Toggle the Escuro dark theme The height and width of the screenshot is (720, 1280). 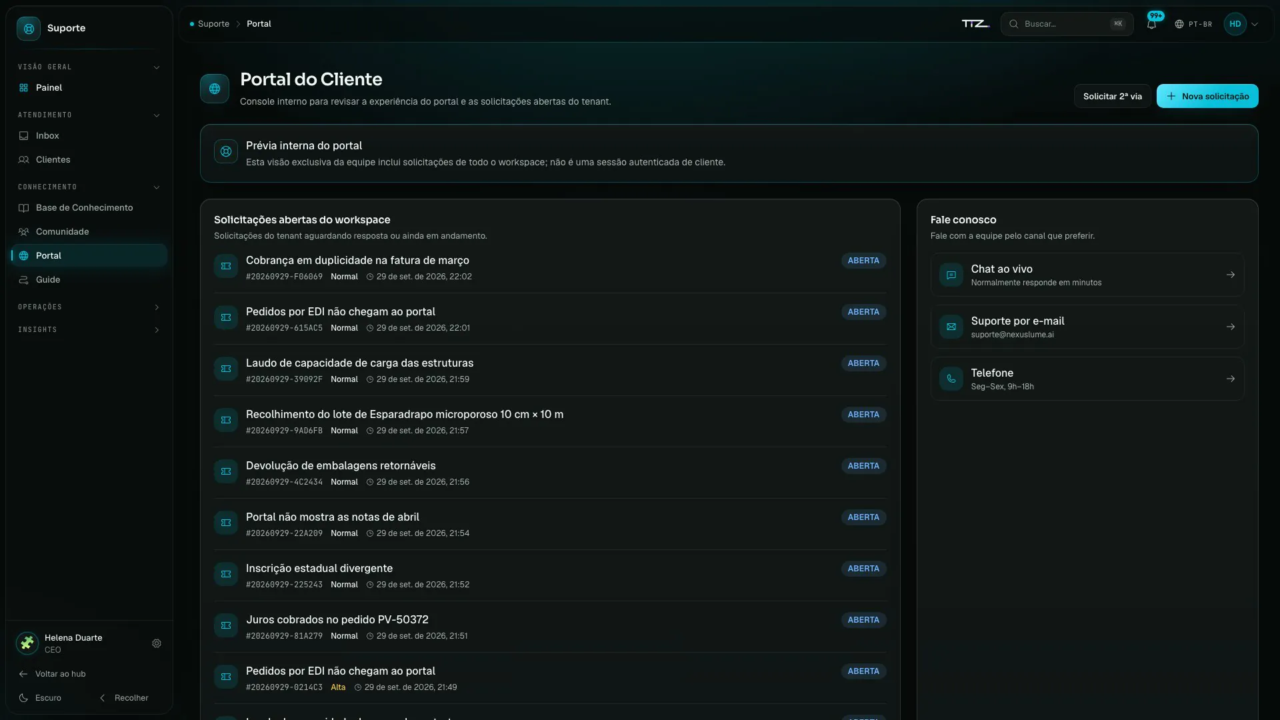(x=40, y=698)
